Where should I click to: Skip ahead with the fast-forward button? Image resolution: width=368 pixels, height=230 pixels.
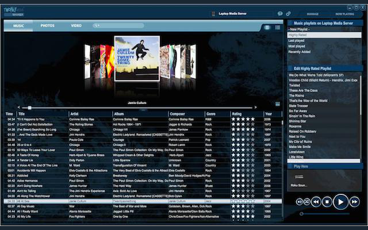(x=354, y=202)
